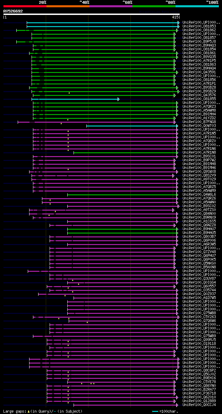Select hit label UniRef100_B9SC01
222x414 pixels.
point(199,156)
